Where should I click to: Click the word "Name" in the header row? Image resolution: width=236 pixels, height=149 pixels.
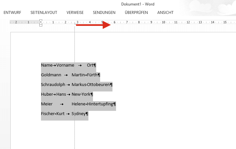point(47,65)
